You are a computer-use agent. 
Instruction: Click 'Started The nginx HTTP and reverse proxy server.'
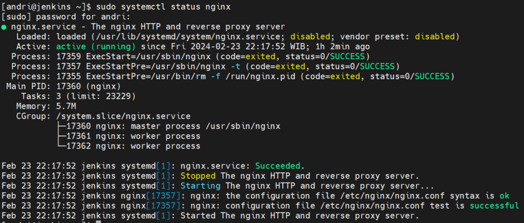(300, 215)
